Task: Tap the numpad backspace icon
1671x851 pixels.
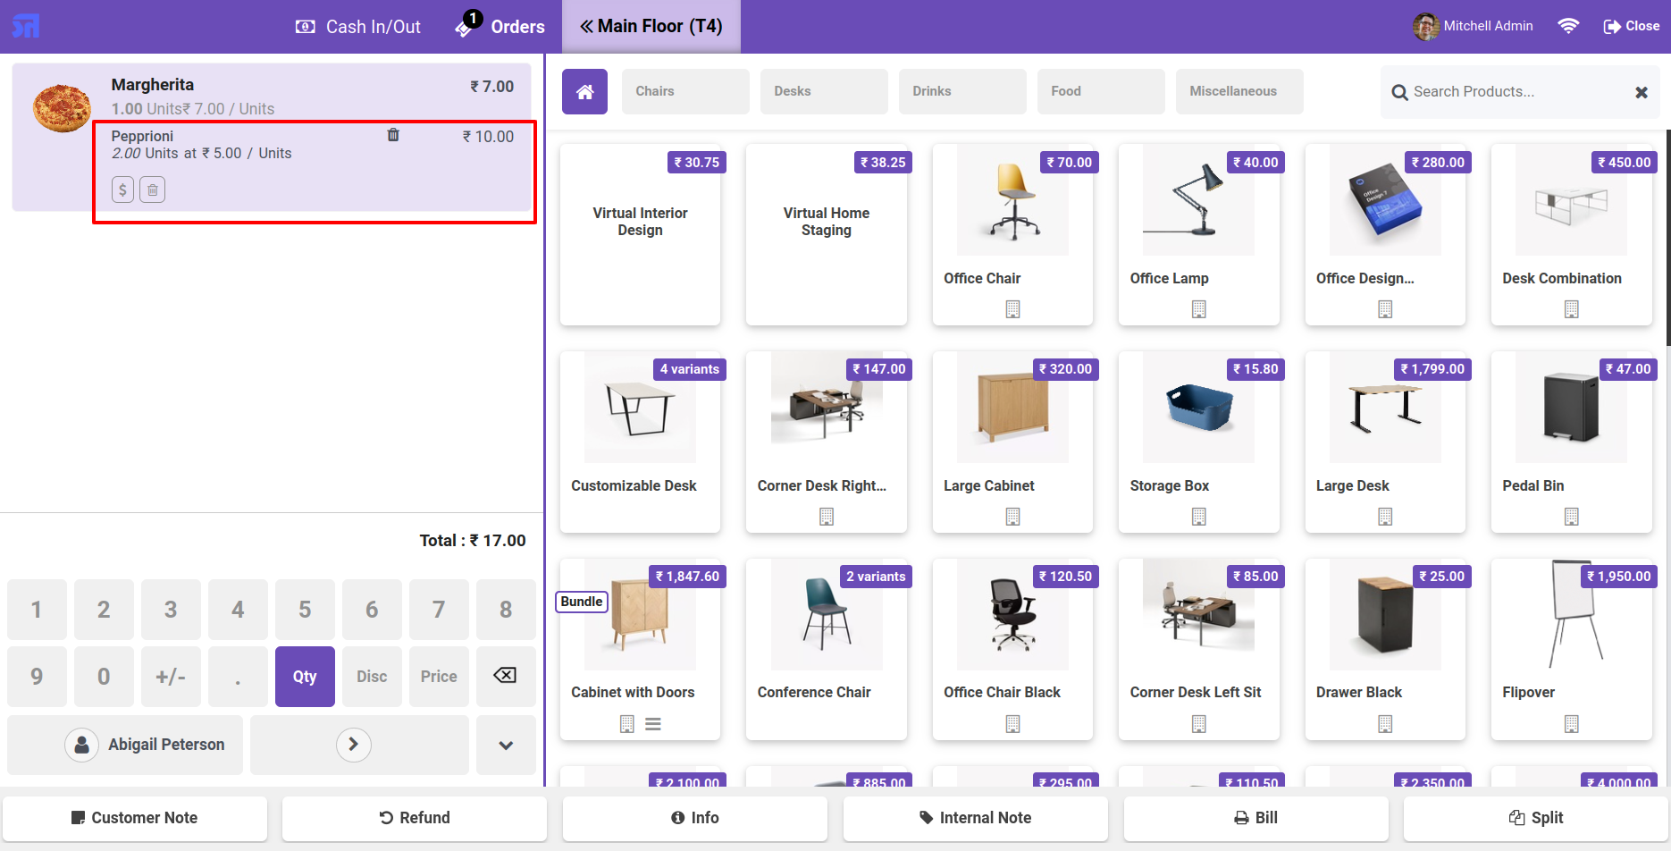Action: (506, 677)
